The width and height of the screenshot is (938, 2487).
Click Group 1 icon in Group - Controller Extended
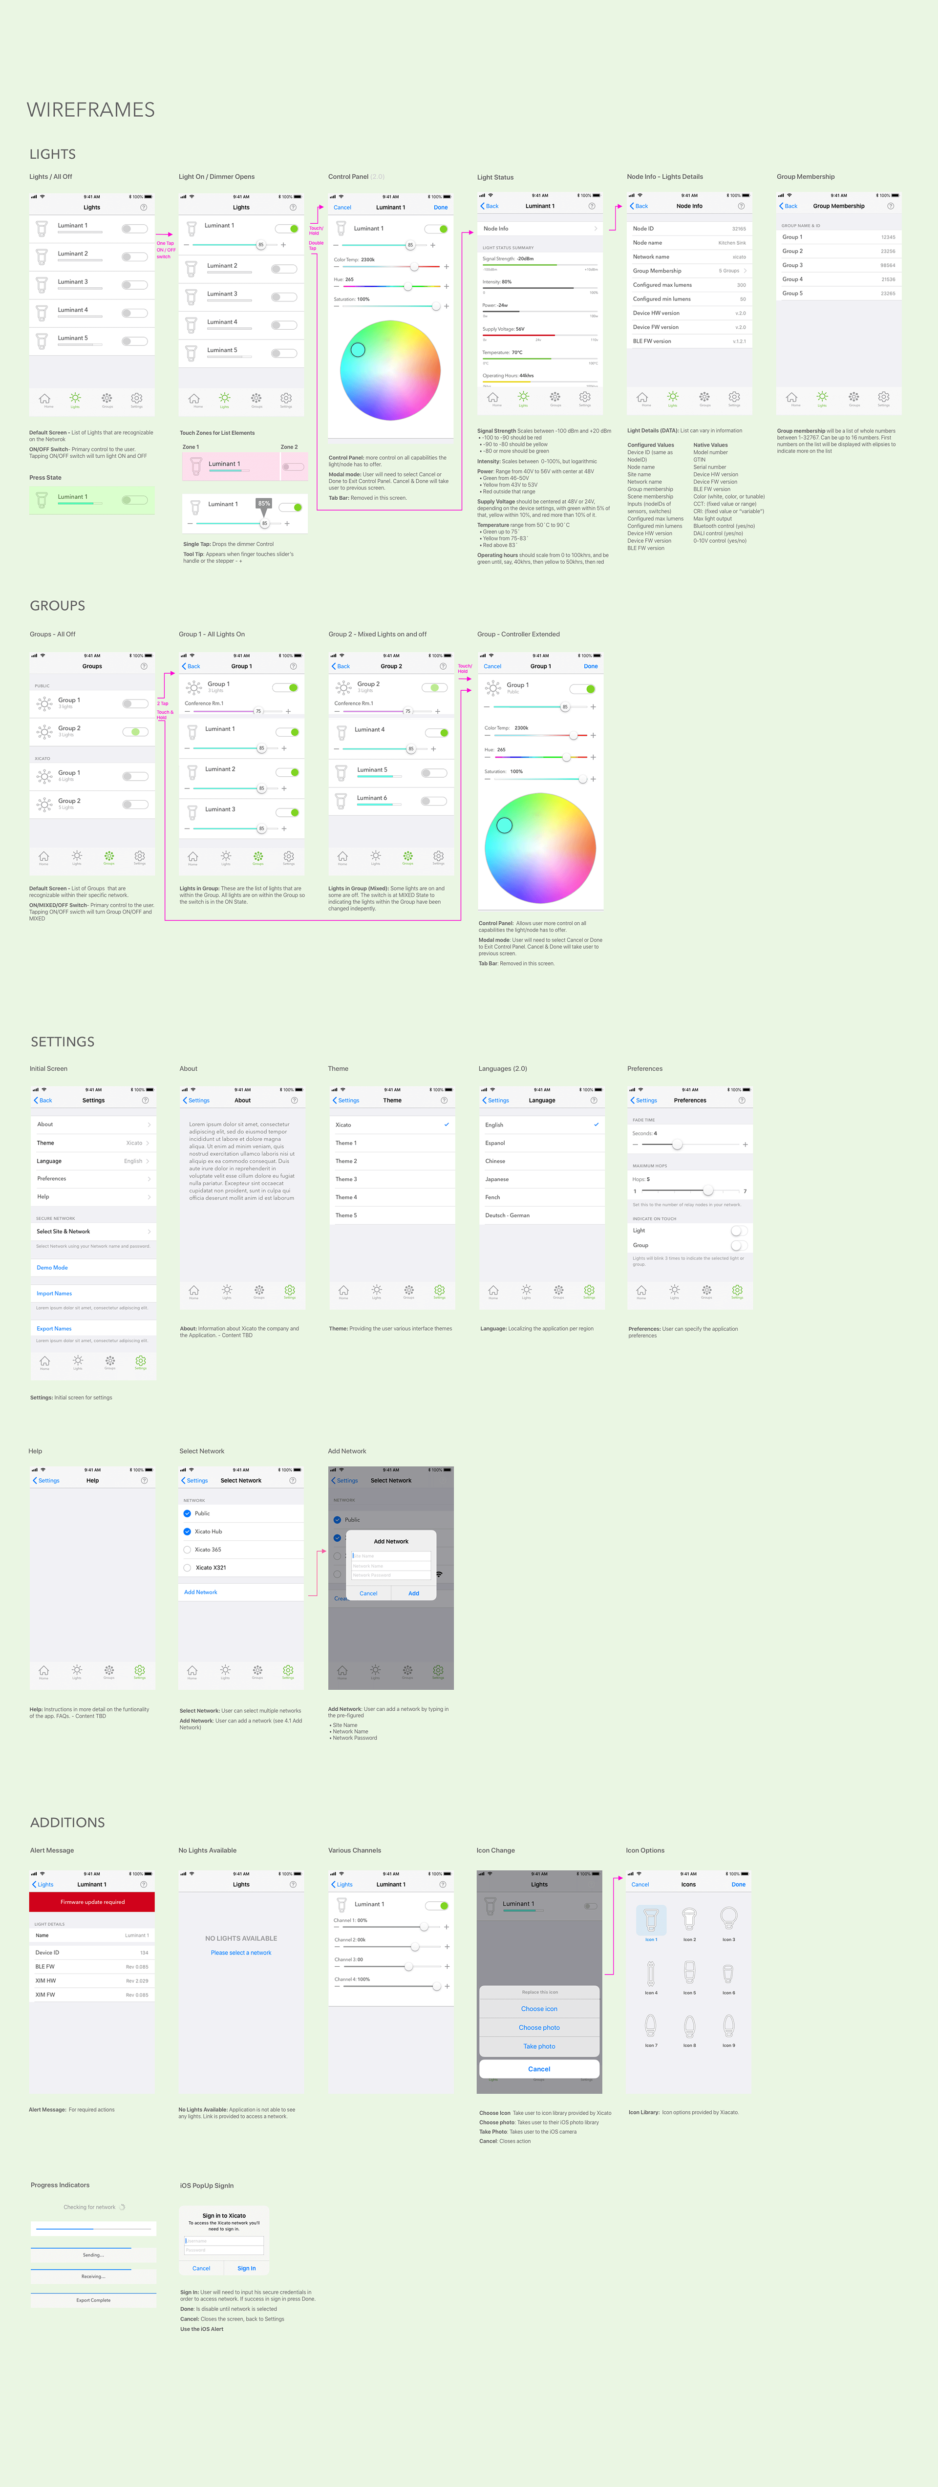493,687
